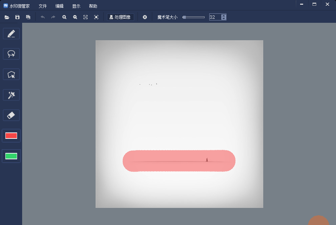The width and height of the screenshot is (336, 225).
Task: Open an image file with folder icon
Action: point(7,17)
